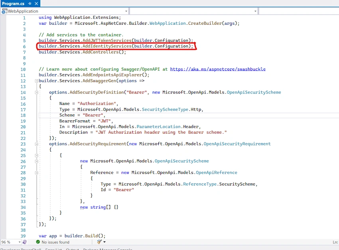Open the code cleanup dropdown arrow

(104, 242)
